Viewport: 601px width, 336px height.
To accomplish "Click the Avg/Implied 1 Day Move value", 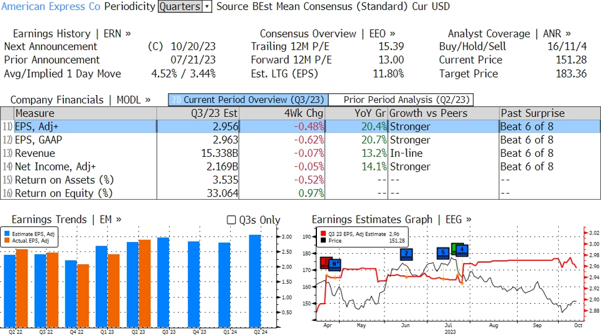I will [184, 73].
